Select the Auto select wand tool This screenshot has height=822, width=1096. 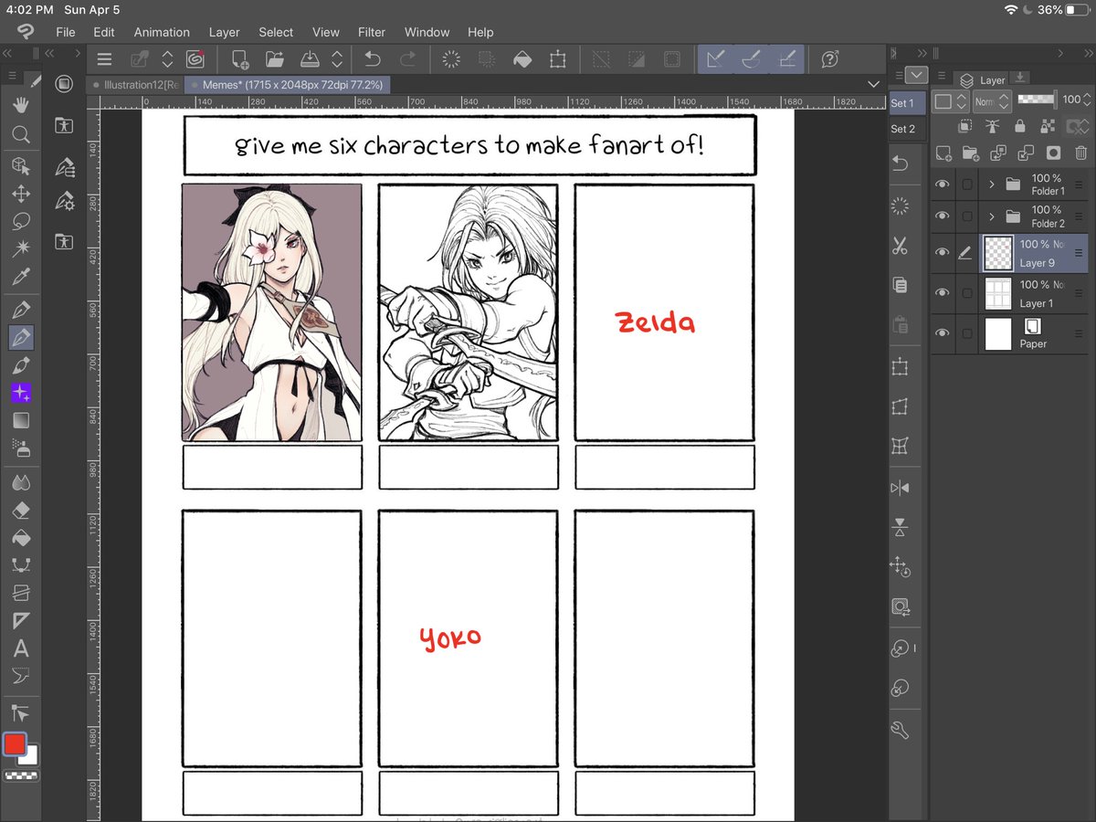click(x=20, y=248)
